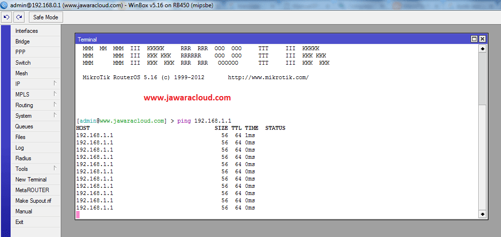Click the http://www.mikrotik.com/ URL text
The image size is (501, 237).
[x=269, y=77]
